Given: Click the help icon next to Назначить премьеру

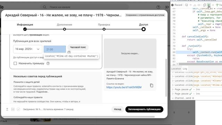Looking at the screenshot, I should pos(48,63).
